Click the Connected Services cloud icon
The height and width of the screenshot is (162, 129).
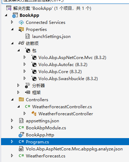click(x=21, y=22)
